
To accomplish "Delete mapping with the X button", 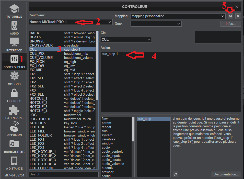I will [238, 16].
